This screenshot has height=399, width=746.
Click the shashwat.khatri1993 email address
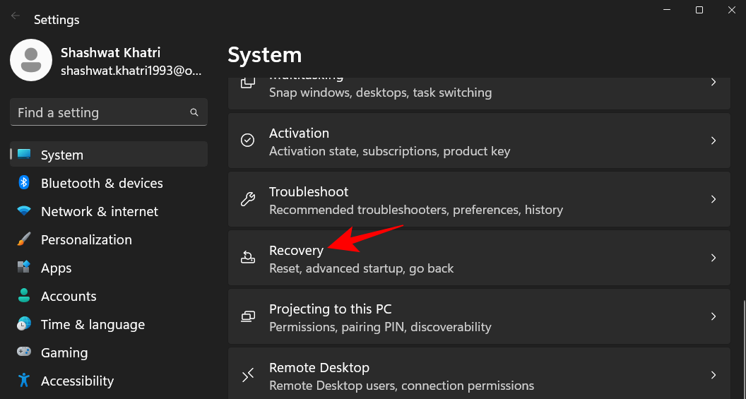pyautogui.click(x=131, y=71)
